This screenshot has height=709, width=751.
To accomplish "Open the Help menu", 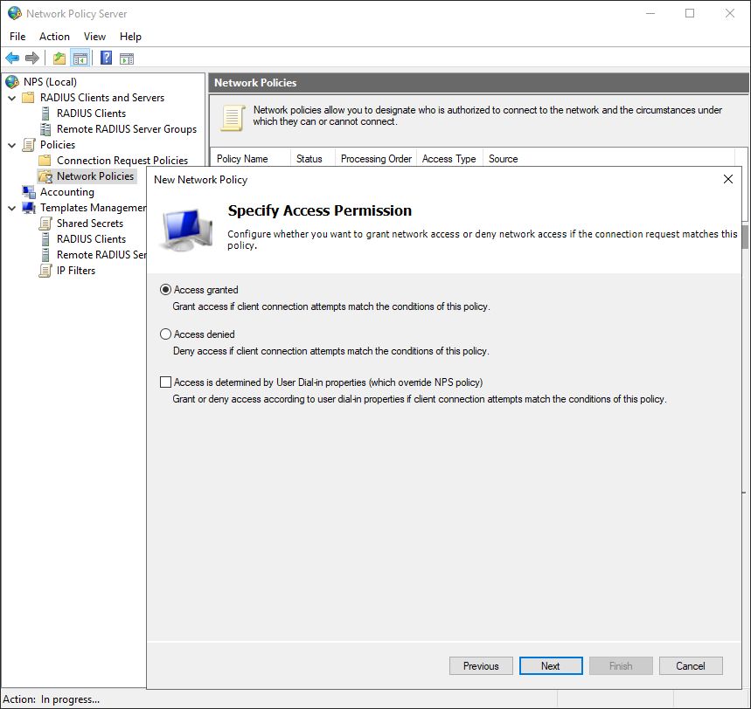I will coord(130,37).
